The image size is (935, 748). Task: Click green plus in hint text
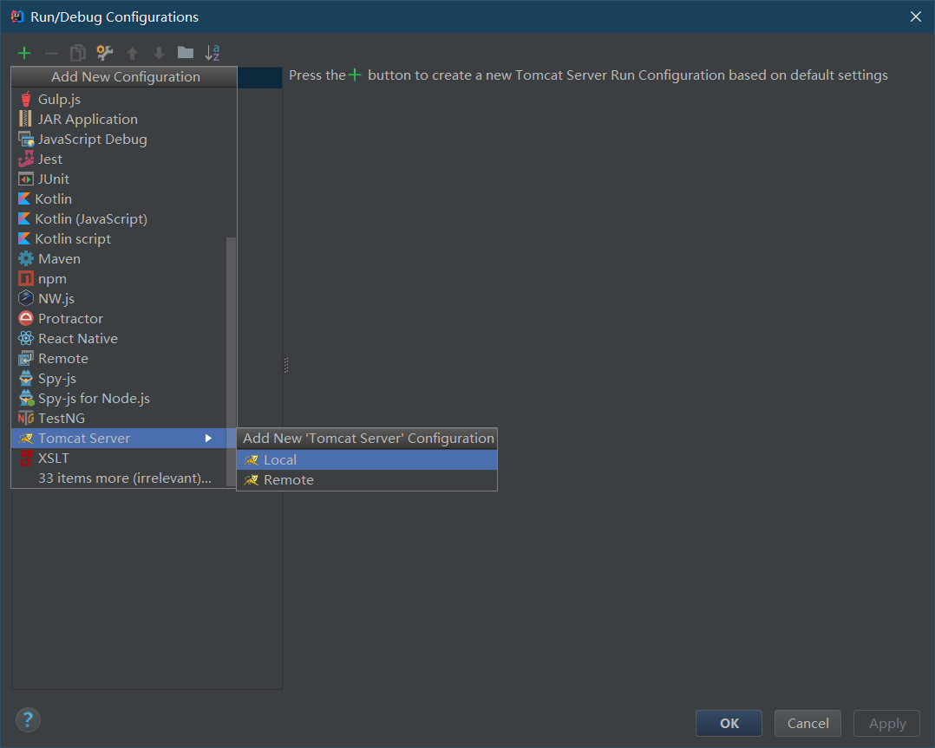355,75
